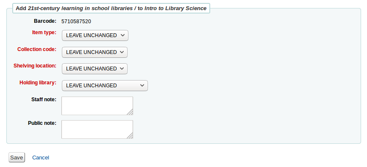
Task: Click the book title '21st-century learning in school libraries'
Action: [80, 8]
